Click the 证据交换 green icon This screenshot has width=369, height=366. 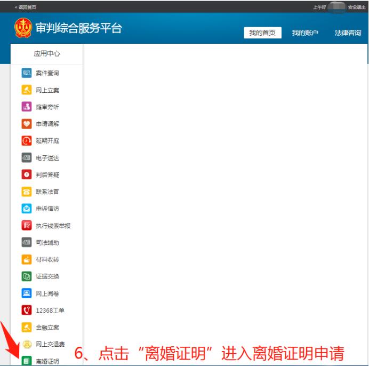[x=27, y=276]
